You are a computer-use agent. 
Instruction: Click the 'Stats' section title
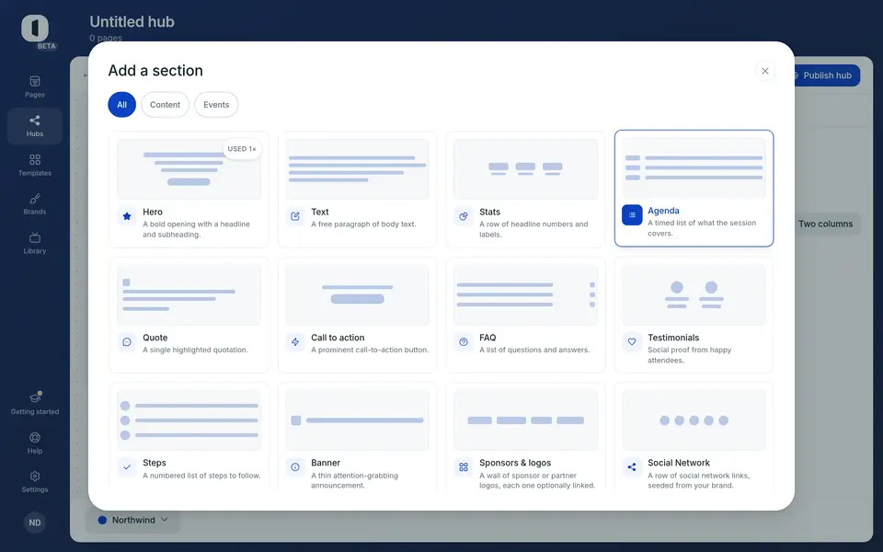point(489,212)
